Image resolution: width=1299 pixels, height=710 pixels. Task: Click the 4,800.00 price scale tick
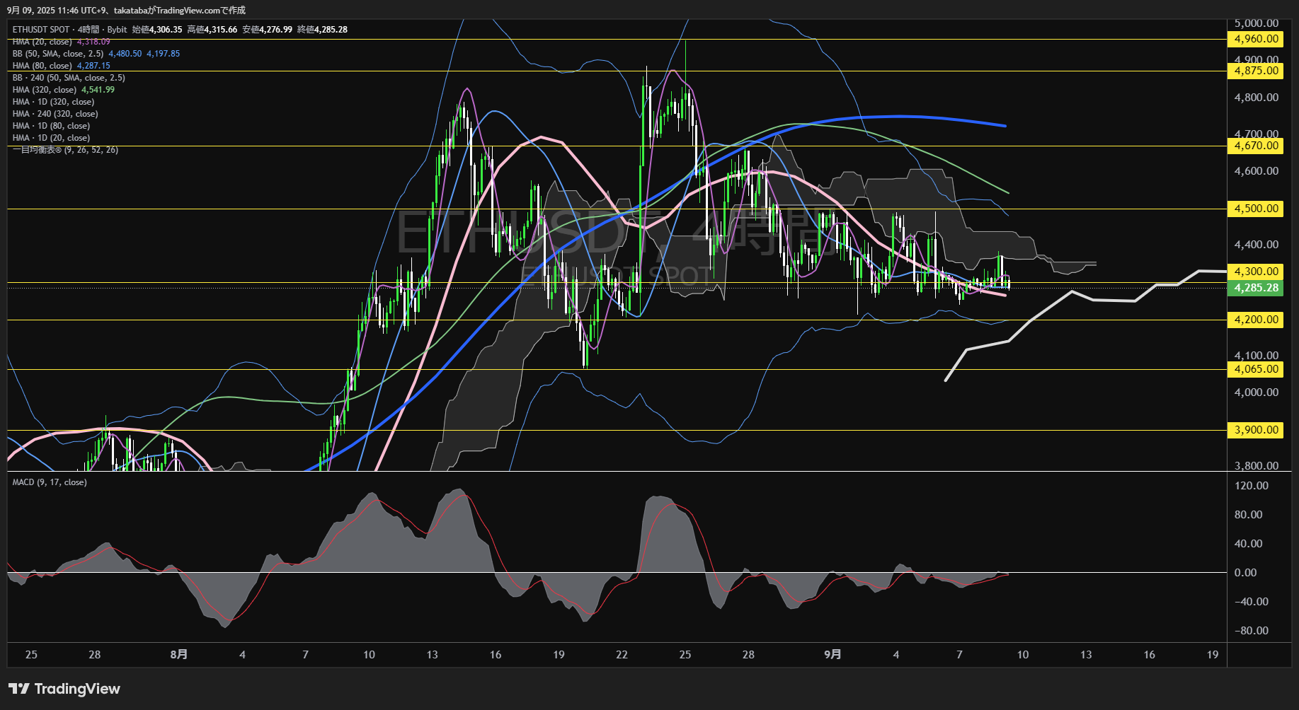(1256, 98)
